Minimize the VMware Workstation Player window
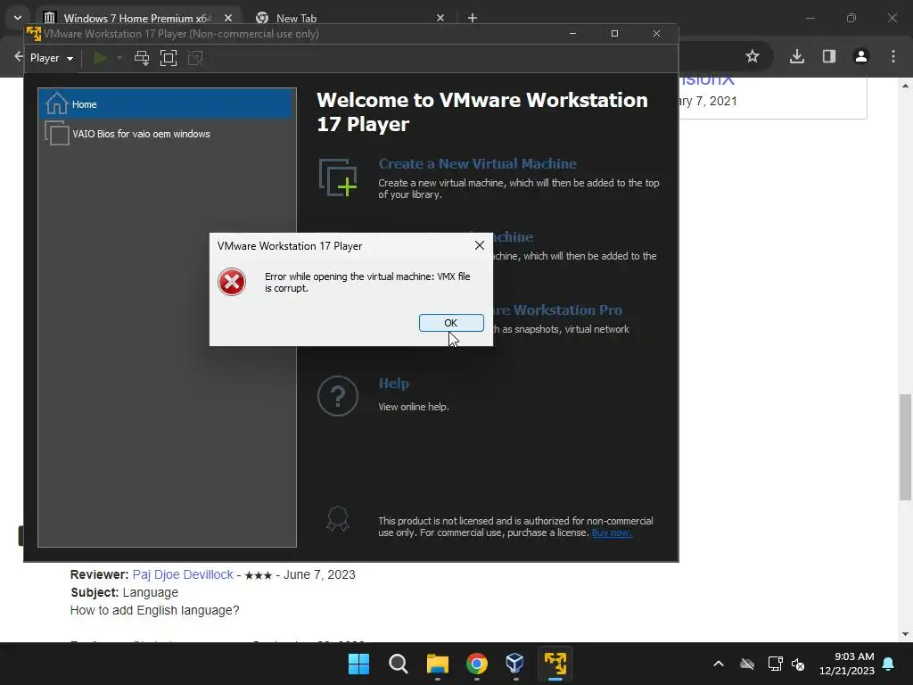 tap(573, 34)
